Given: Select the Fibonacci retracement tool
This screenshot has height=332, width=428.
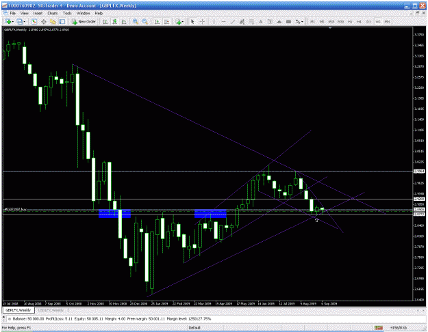Looking at the screenshot, I should (x=251, y=21).
